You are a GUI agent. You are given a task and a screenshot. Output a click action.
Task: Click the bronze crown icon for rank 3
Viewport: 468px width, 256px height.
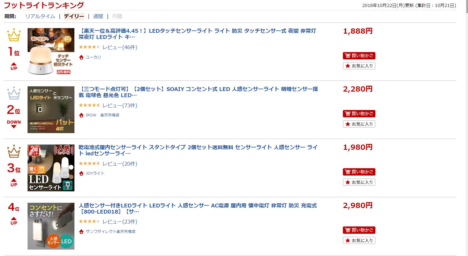(x=14, y=151)
